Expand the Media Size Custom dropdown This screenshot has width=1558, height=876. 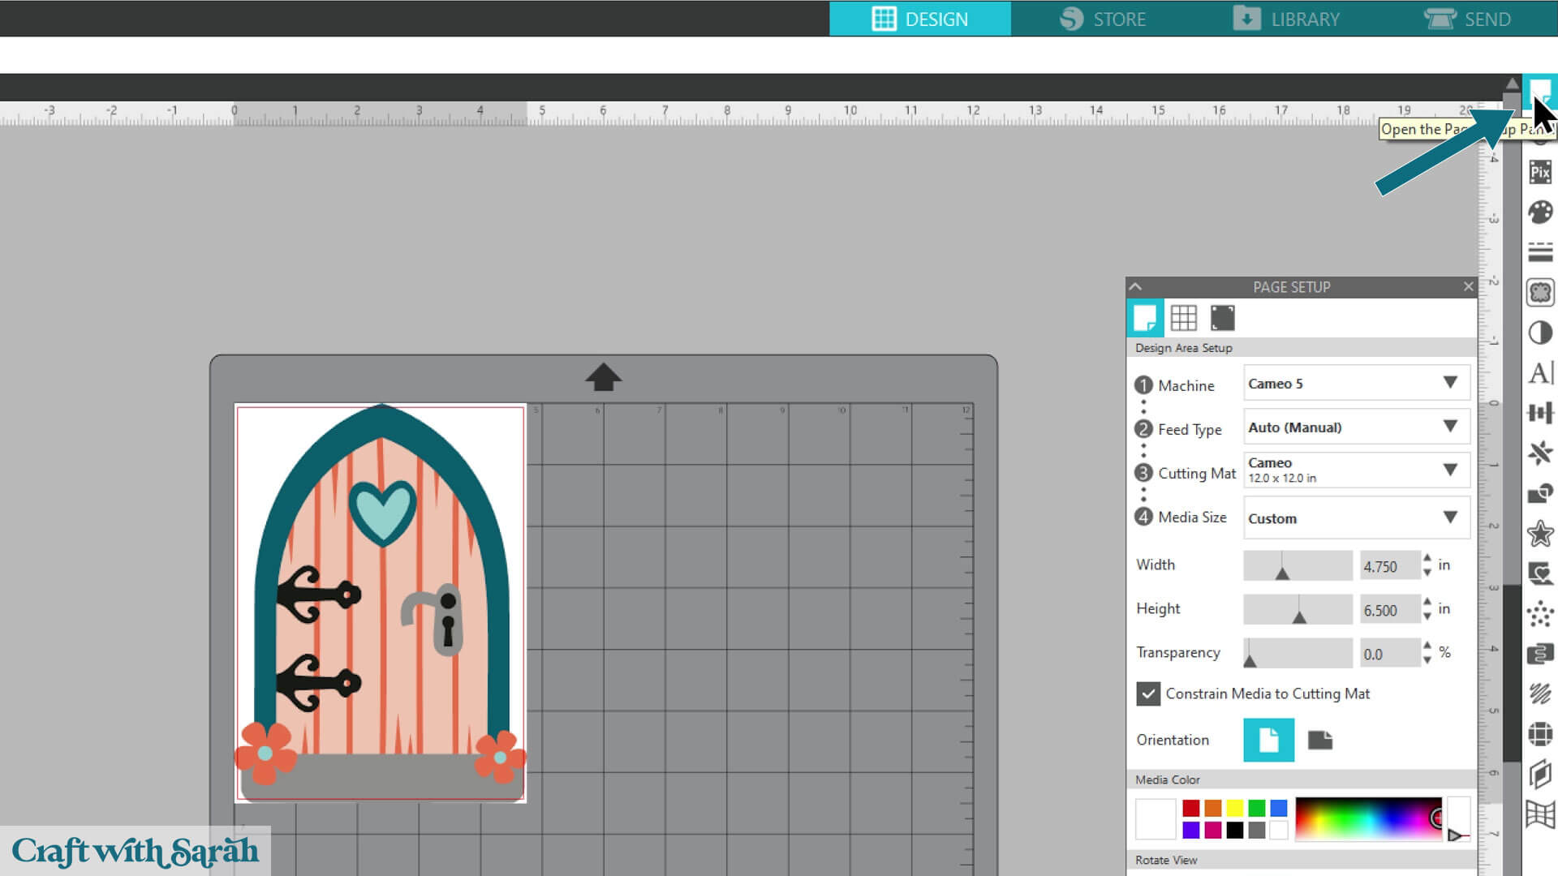tap(1356, 518)
